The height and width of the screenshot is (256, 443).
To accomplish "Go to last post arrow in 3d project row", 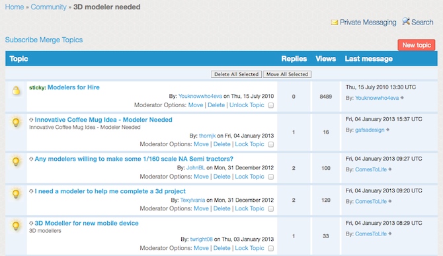I will tap(390, 201).
